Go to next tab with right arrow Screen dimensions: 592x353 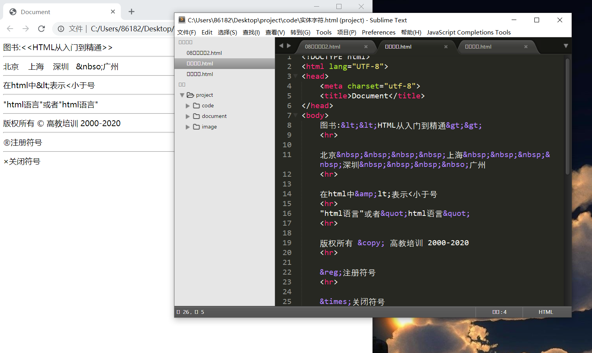click(289, 46)
